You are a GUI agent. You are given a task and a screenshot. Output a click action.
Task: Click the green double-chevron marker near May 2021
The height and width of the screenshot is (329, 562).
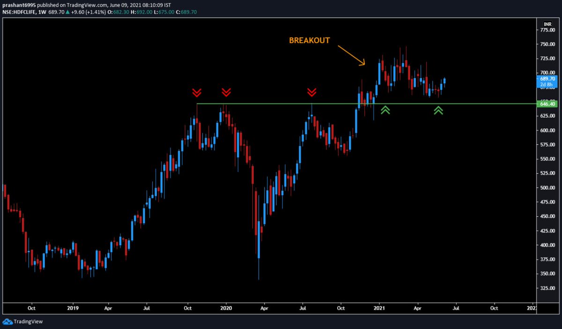pos(438,110)
